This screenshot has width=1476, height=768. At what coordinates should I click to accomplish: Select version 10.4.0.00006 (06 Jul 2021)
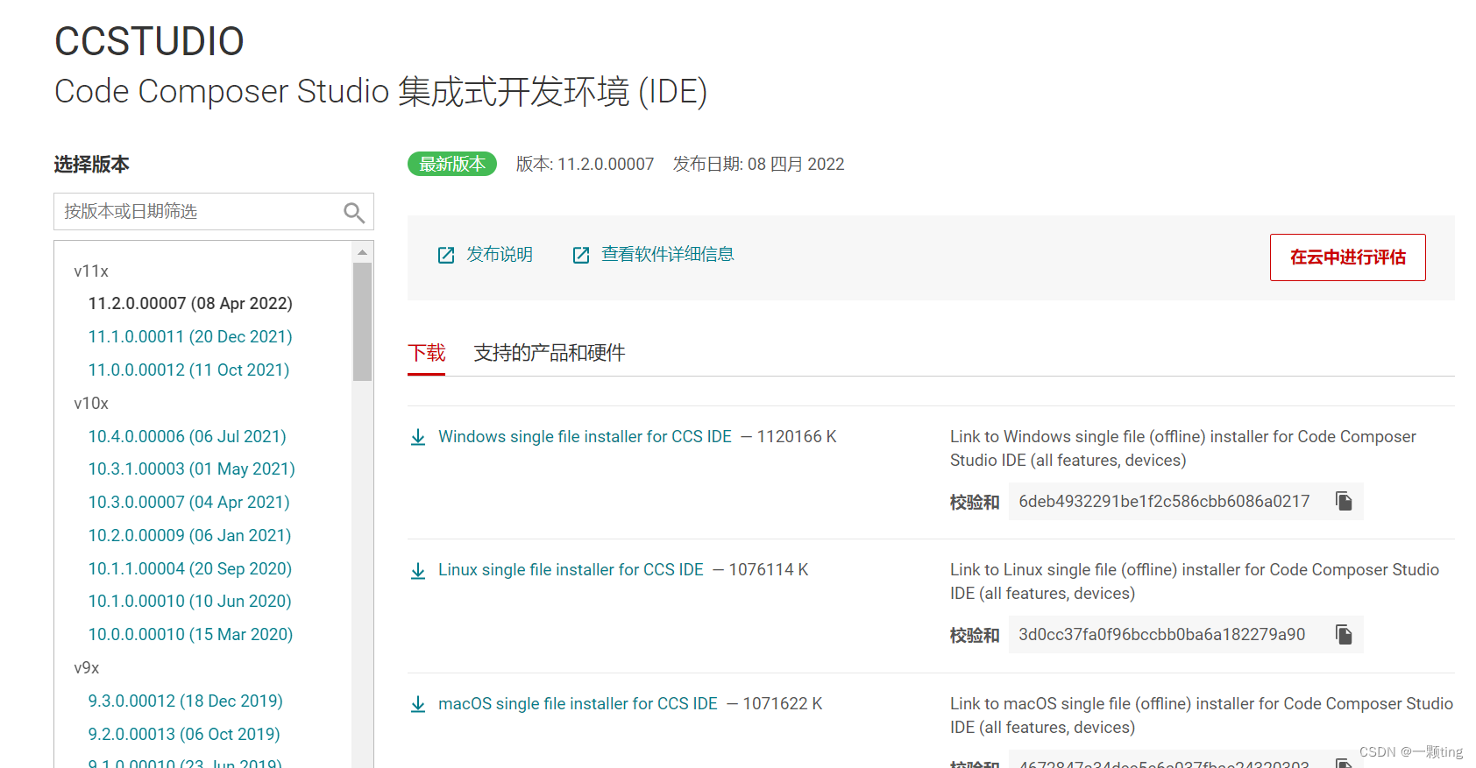[188, 436]
